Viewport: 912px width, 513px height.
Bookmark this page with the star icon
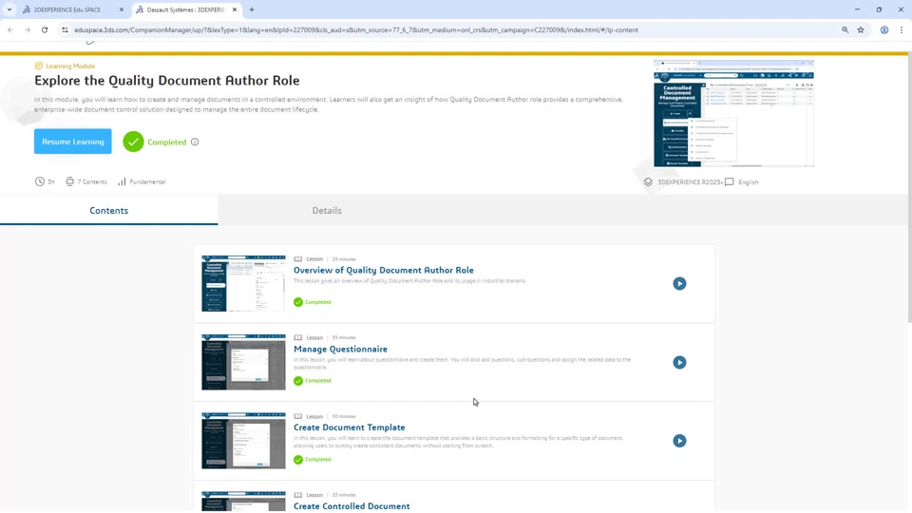pos(861,29)
